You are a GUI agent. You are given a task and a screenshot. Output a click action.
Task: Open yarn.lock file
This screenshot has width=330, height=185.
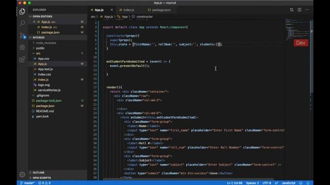(x=42, y=116)
